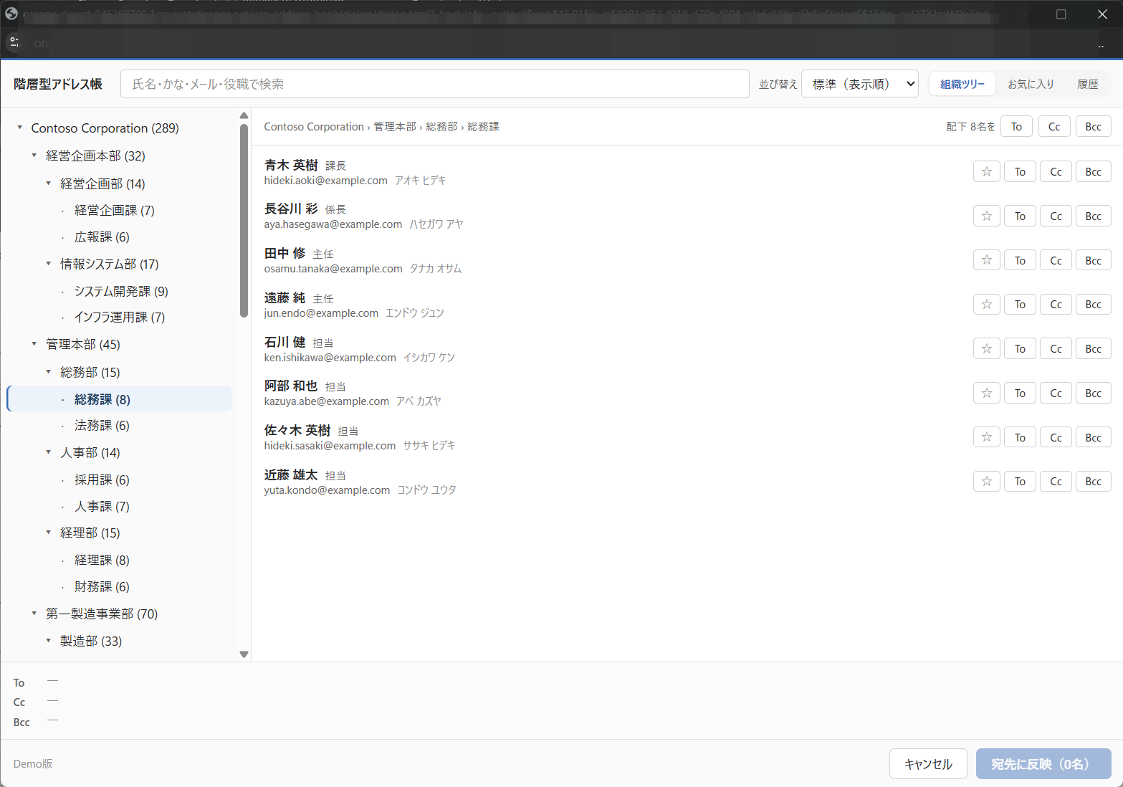
Task: Collapse the 管理本部 node
Action: [x=34, y=344]
